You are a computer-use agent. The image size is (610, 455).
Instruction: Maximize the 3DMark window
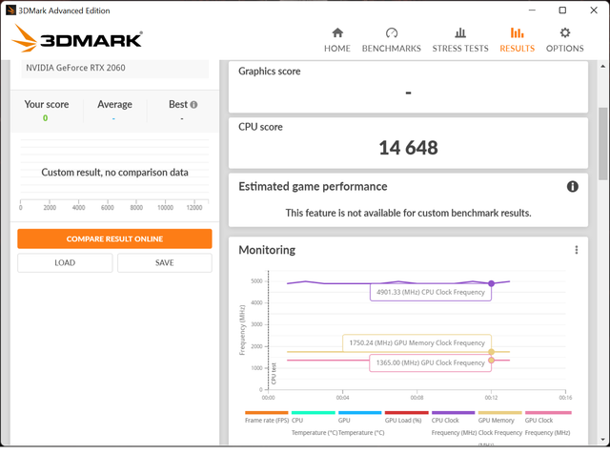[x=562, y=10]
